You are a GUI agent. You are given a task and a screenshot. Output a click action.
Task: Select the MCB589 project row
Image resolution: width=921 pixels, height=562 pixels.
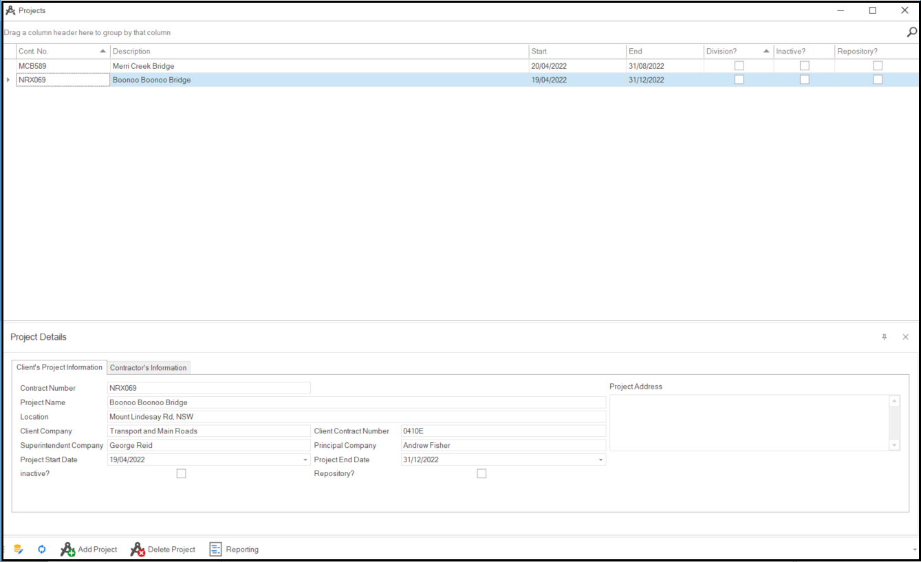(62, 66)
